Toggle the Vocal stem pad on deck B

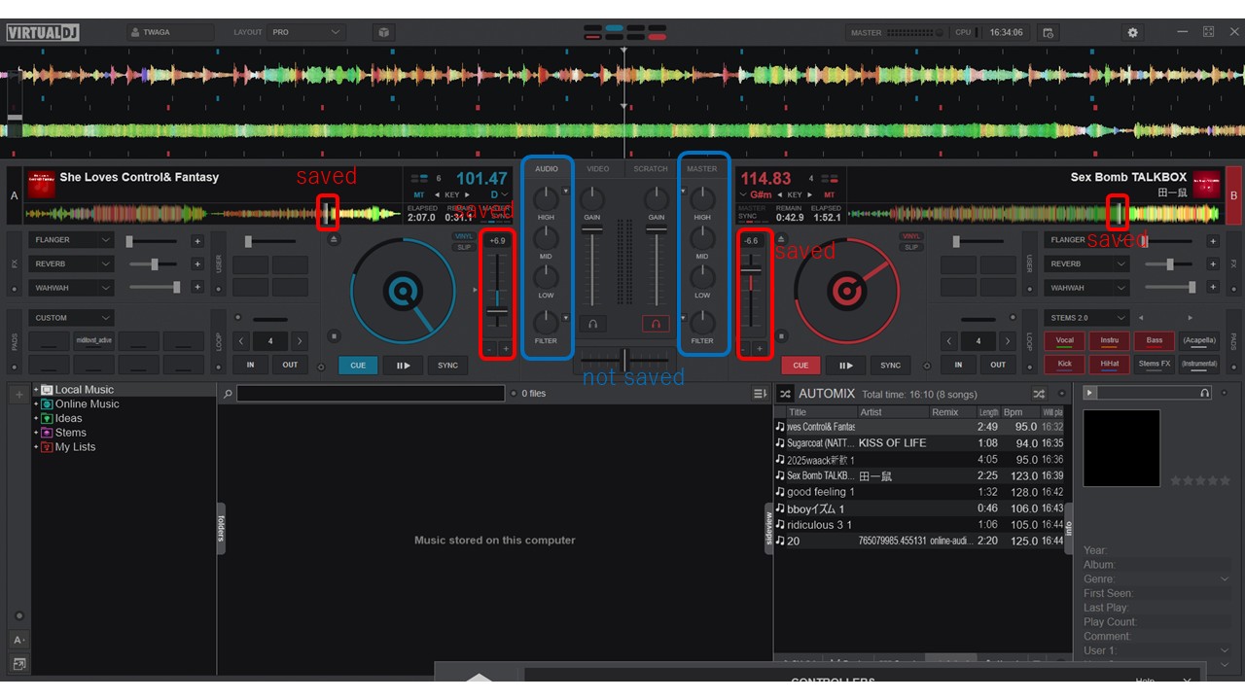click(x=1065, y=341)
